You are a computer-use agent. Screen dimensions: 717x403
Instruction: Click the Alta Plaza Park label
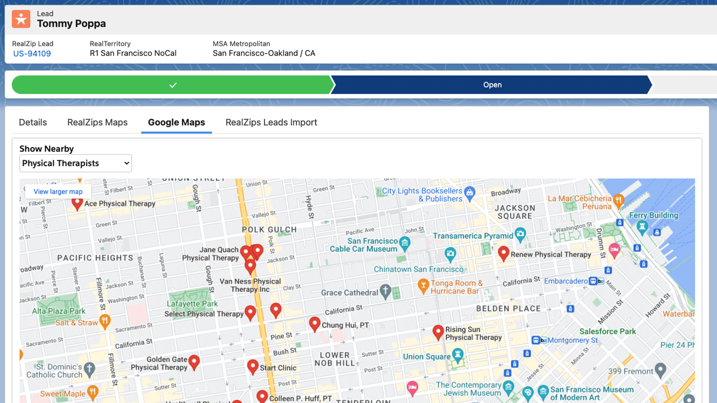coord(59,311)
